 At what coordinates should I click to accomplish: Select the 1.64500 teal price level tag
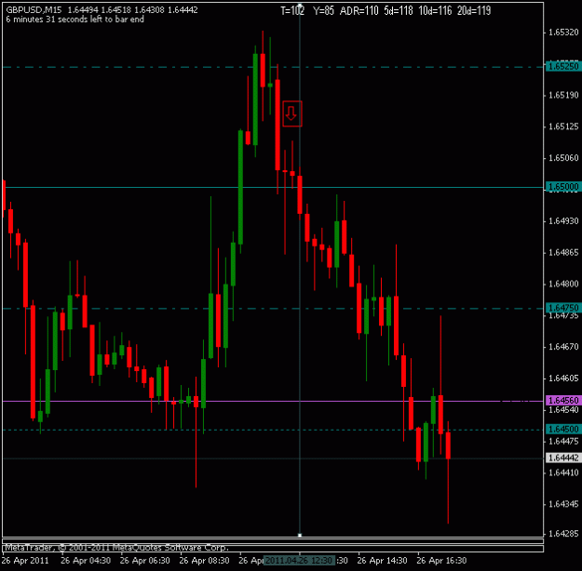(x=562, y=429)
